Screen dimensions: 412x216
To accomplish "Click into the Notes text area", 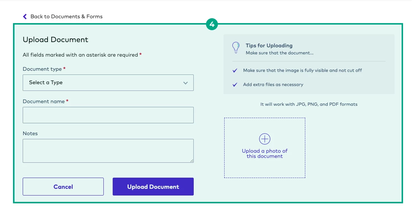I will (x=108, y=150).
